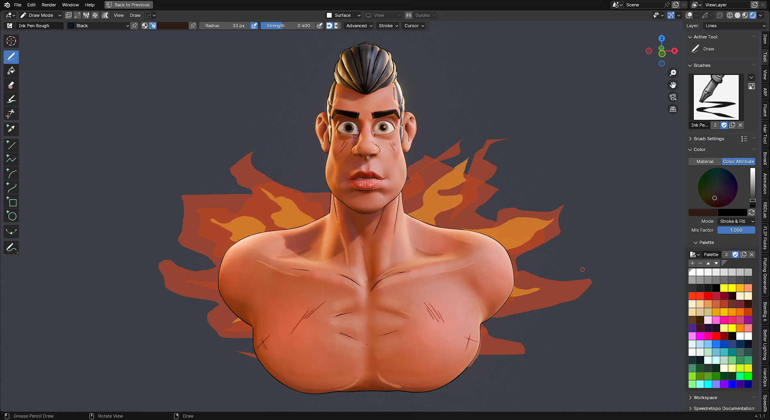Select the Box drawing tool
The image size is (770, 420).
pos(11,202)
